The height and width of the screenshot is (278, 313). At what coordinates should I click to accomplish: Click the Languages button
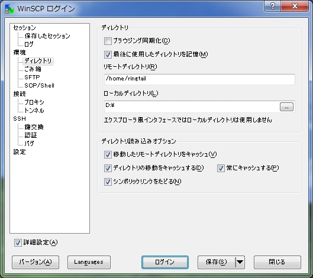point(89,262)
